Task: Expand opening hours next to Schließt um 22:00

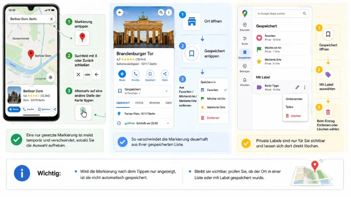Action: coord(168,123)
